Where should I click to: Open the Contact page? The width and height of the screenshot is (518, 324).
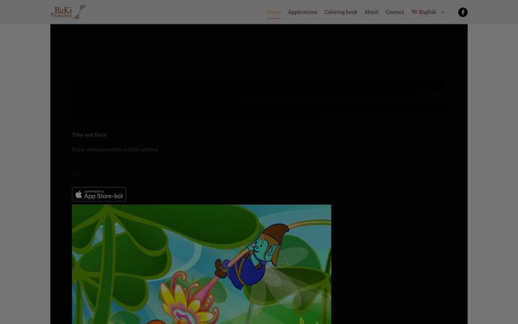(394, 12)
